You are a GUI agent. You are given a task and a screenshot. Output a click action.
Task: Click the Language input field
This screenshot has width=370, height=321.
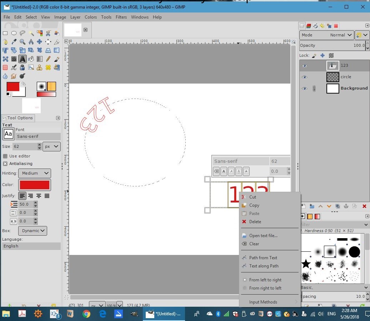(x=31, y=246)
